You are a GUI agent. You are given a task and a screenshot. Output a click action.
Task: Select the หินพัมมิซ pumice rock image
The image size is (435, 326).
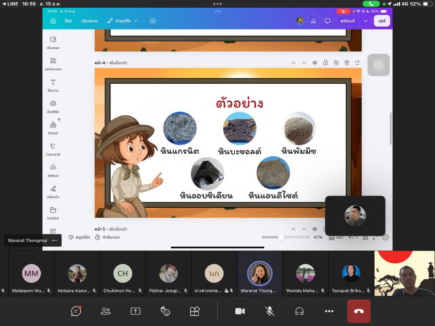pos(299,128)
